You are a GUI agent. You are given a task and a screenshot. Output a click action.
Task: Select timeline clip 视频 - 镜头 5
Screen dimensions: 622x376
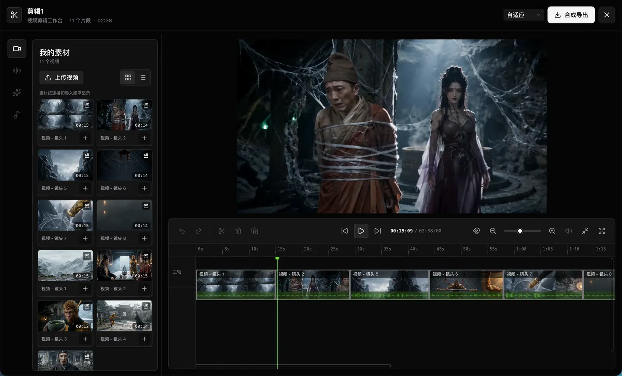[390, 285]
